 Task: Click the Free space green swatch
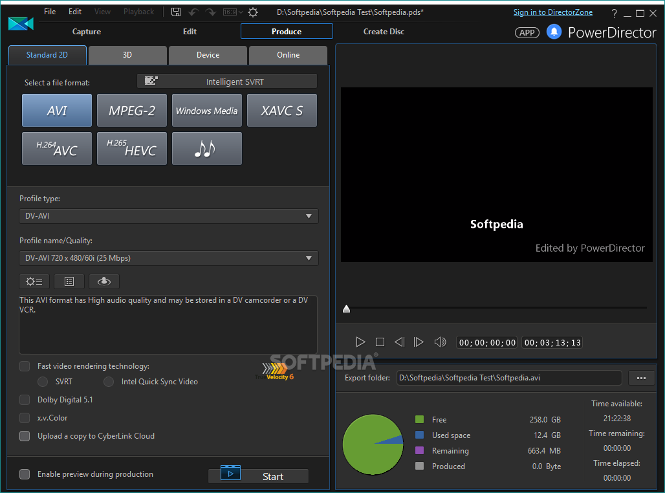(x=419, y=420)
